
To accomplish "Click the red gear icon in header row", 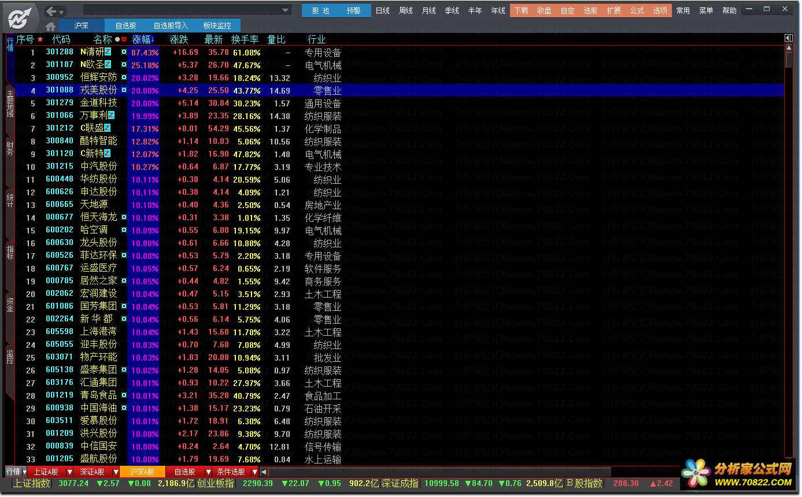I will pos(124,39).
